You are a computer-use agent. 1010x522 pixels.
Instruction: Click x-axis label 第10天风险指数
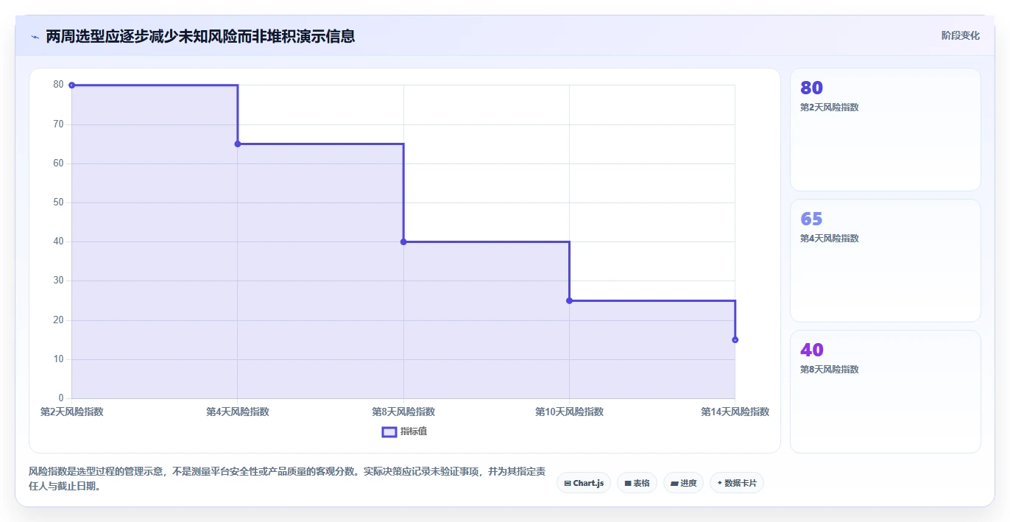(x=569, y=412)
